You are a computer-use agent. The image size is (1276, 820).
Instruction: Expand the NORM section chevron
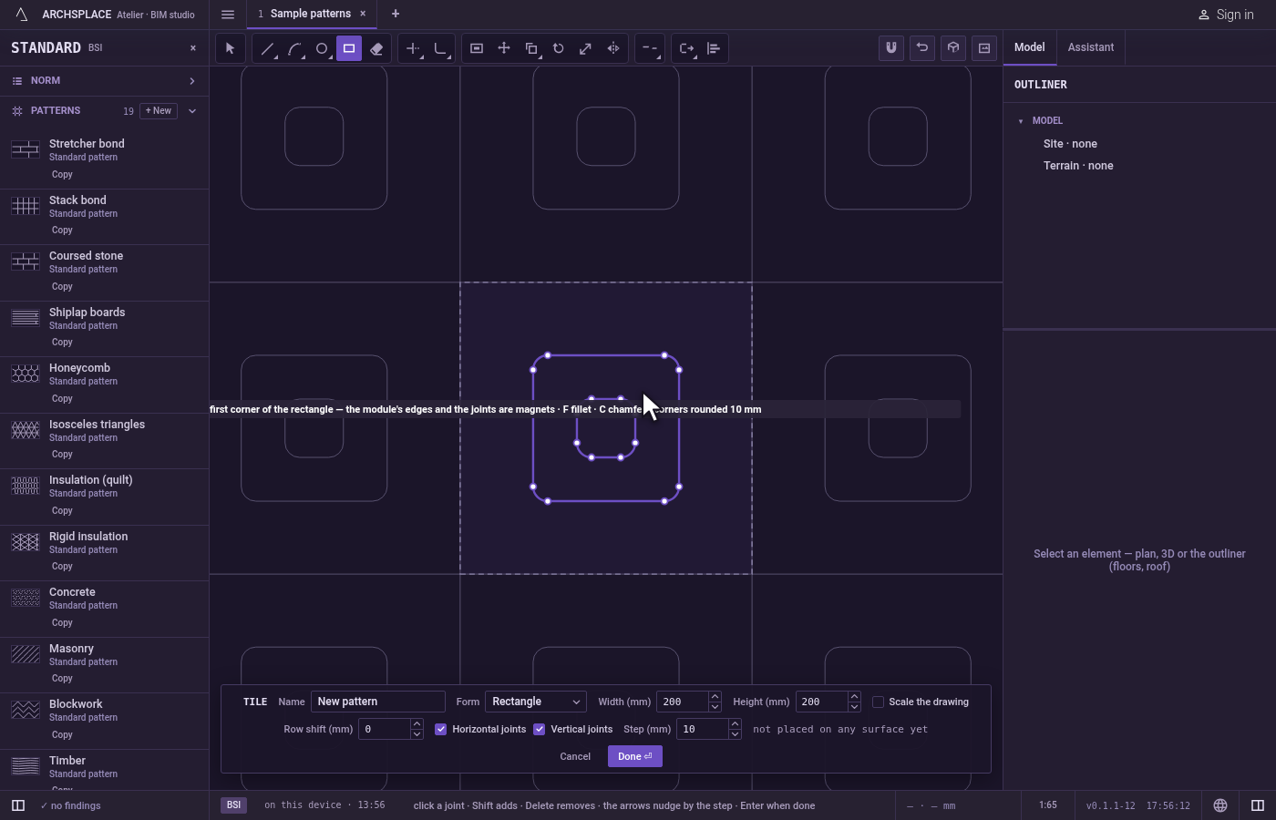click(x=192, y=81)
